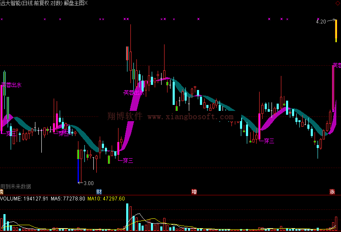Click the 涨 event icon at right
Screen dimensions: 341x232
point(332,192)
